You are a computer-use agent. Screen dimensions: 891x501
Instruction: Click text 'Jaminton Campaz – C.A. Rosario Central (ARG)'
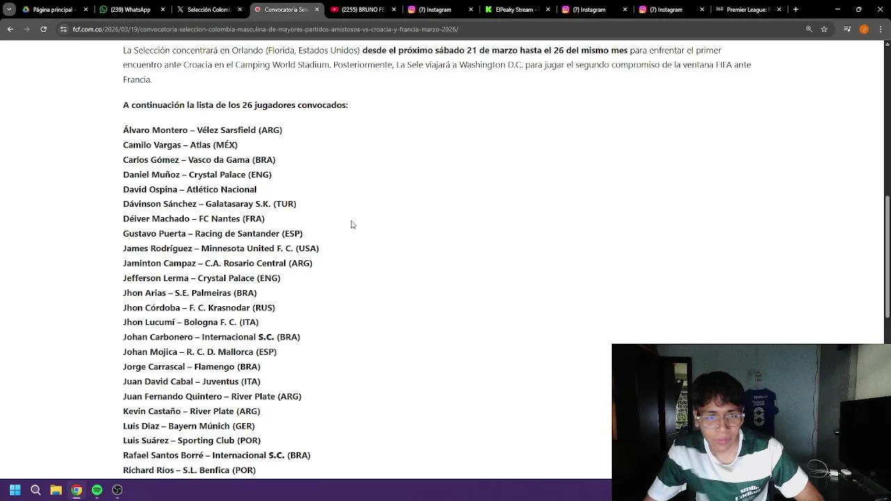click(218, 263)
